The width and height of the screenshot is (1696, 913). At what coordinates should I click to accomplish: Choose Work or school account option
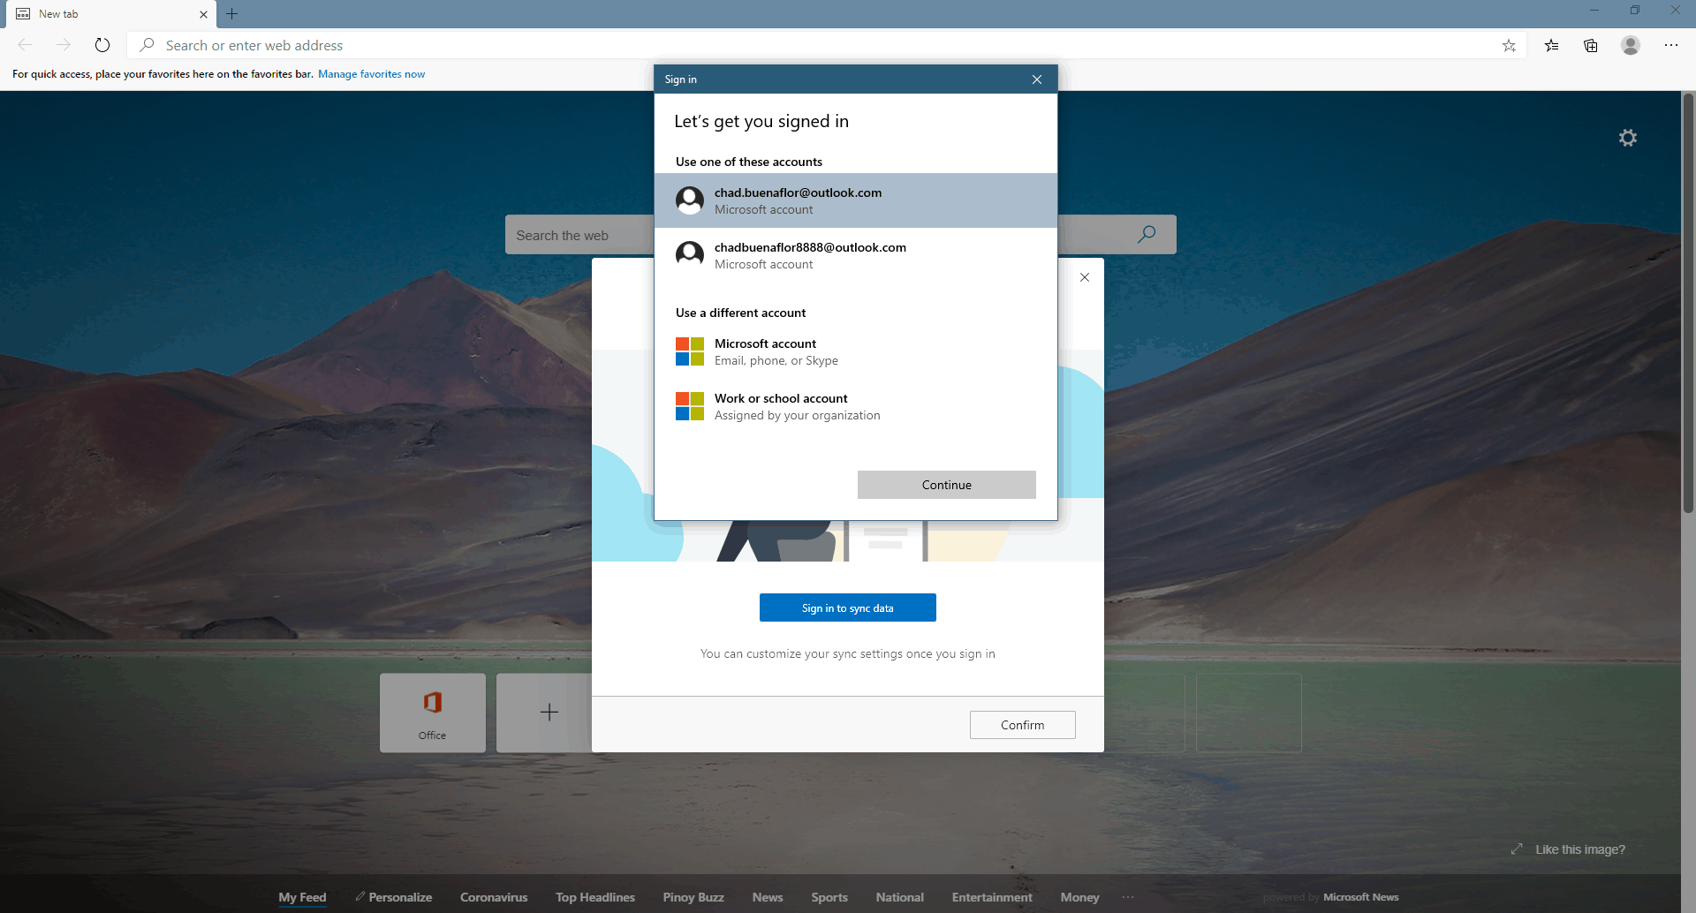[x=855, y=406]
